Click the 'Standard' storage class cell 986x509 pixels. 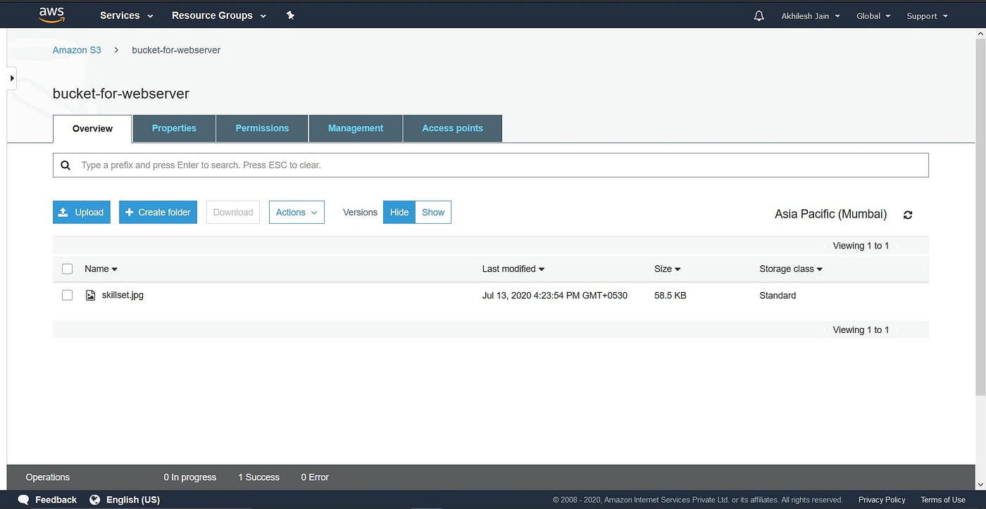(778, 296)
